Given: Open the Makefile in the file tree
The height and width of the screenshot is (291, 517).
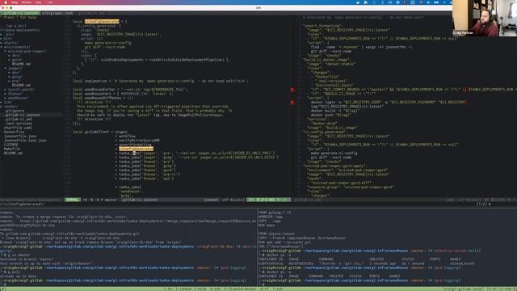Looking at the screenshot, I should click(x=12, y=149).
